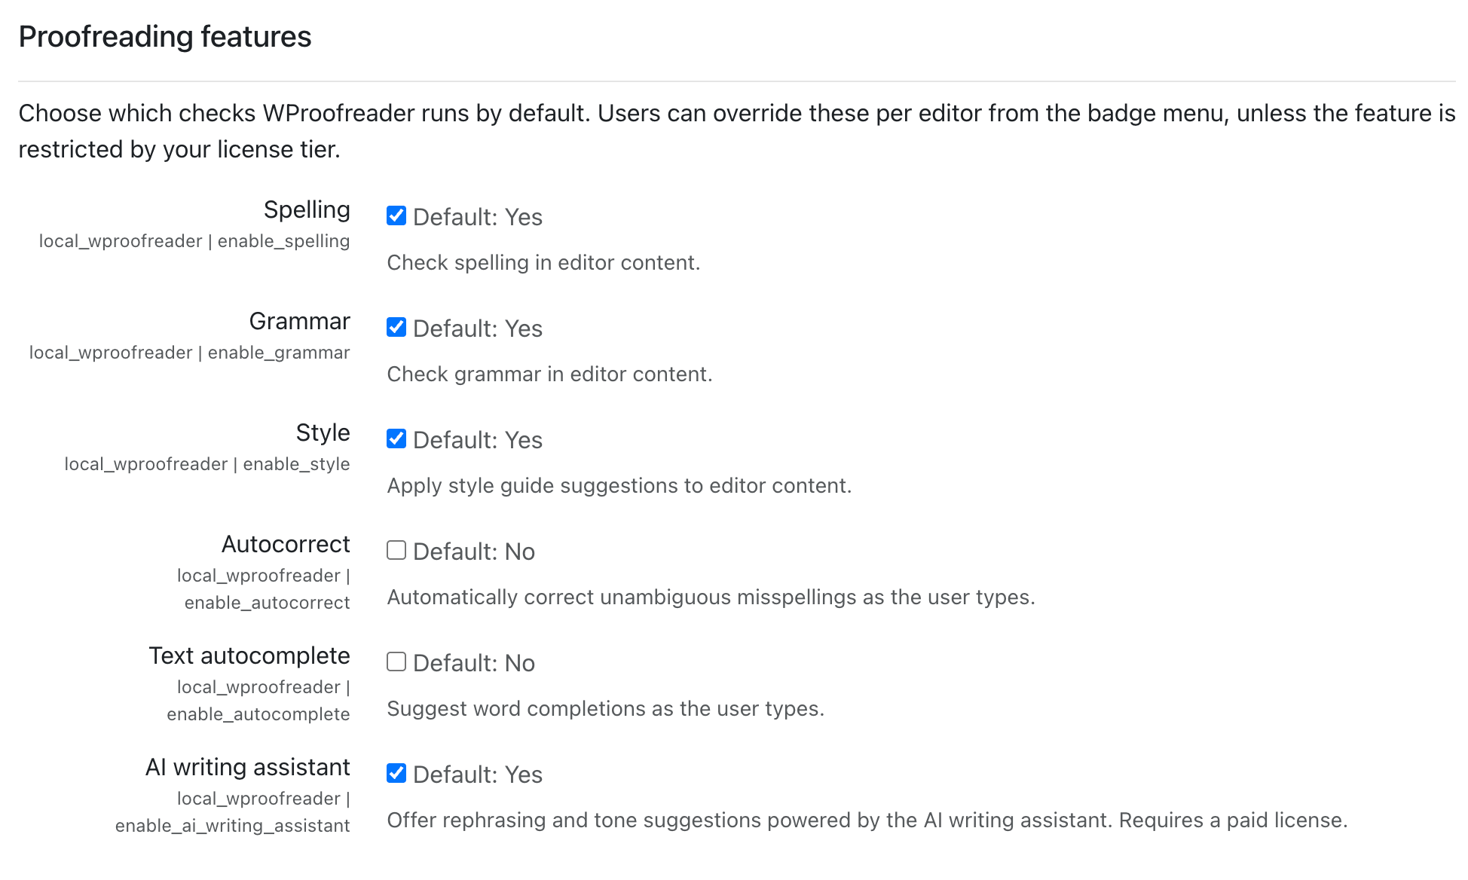Click the Spelling setting label
1468x880 pixels.
(307, 210)
